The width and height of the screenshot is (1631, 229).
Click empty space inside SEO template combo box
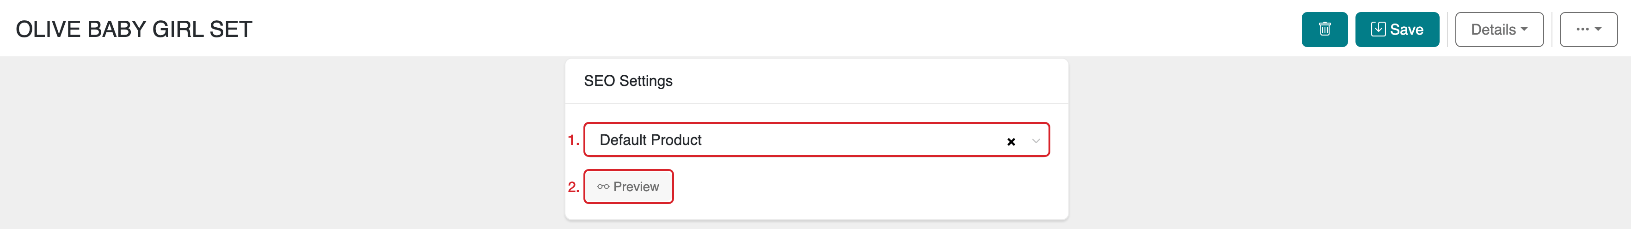[x=855, y=140]
